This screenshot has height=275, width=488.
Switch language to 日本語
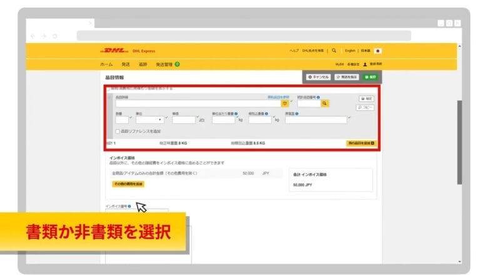tap(365, 51)
